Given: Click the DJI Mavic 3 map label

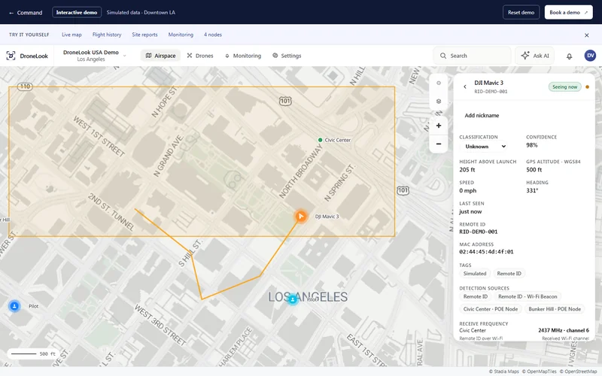Looking at the screenshot, I should coord(327,217).
